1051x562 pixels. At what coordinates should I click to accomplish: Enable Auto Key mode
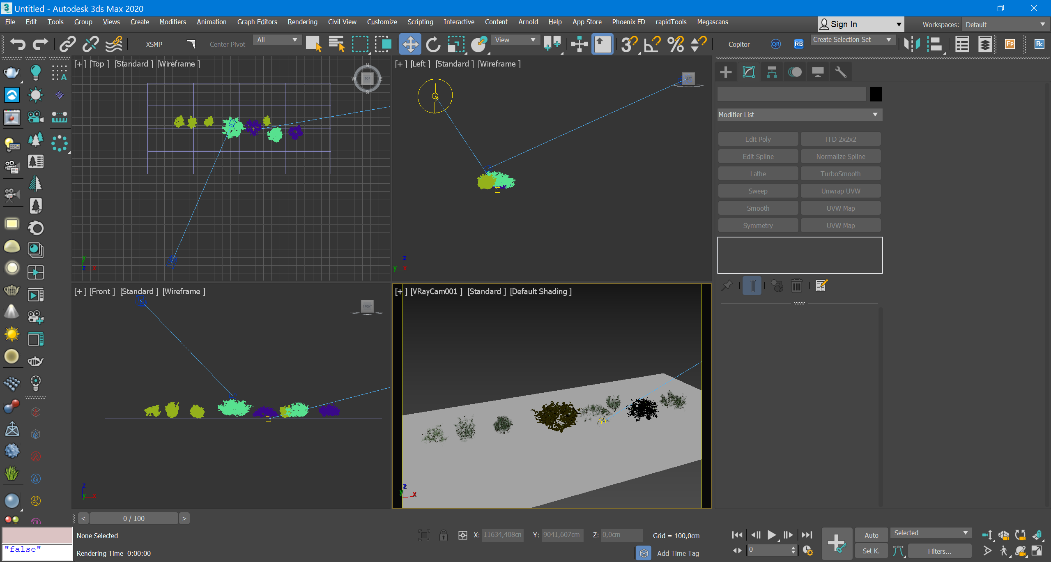(871, 535)
